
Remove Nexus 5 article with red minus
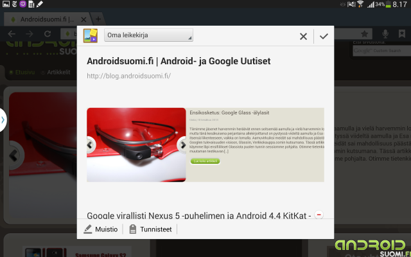pos(319,215)
